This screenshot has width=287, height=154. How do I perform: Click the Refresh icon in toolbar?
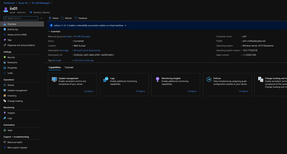[63, 18]
